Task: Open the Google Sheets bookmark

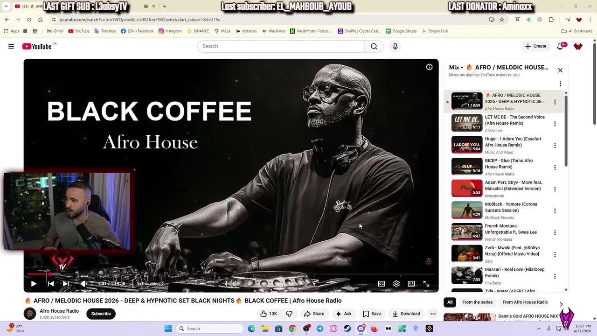Action: coord(401,31)
